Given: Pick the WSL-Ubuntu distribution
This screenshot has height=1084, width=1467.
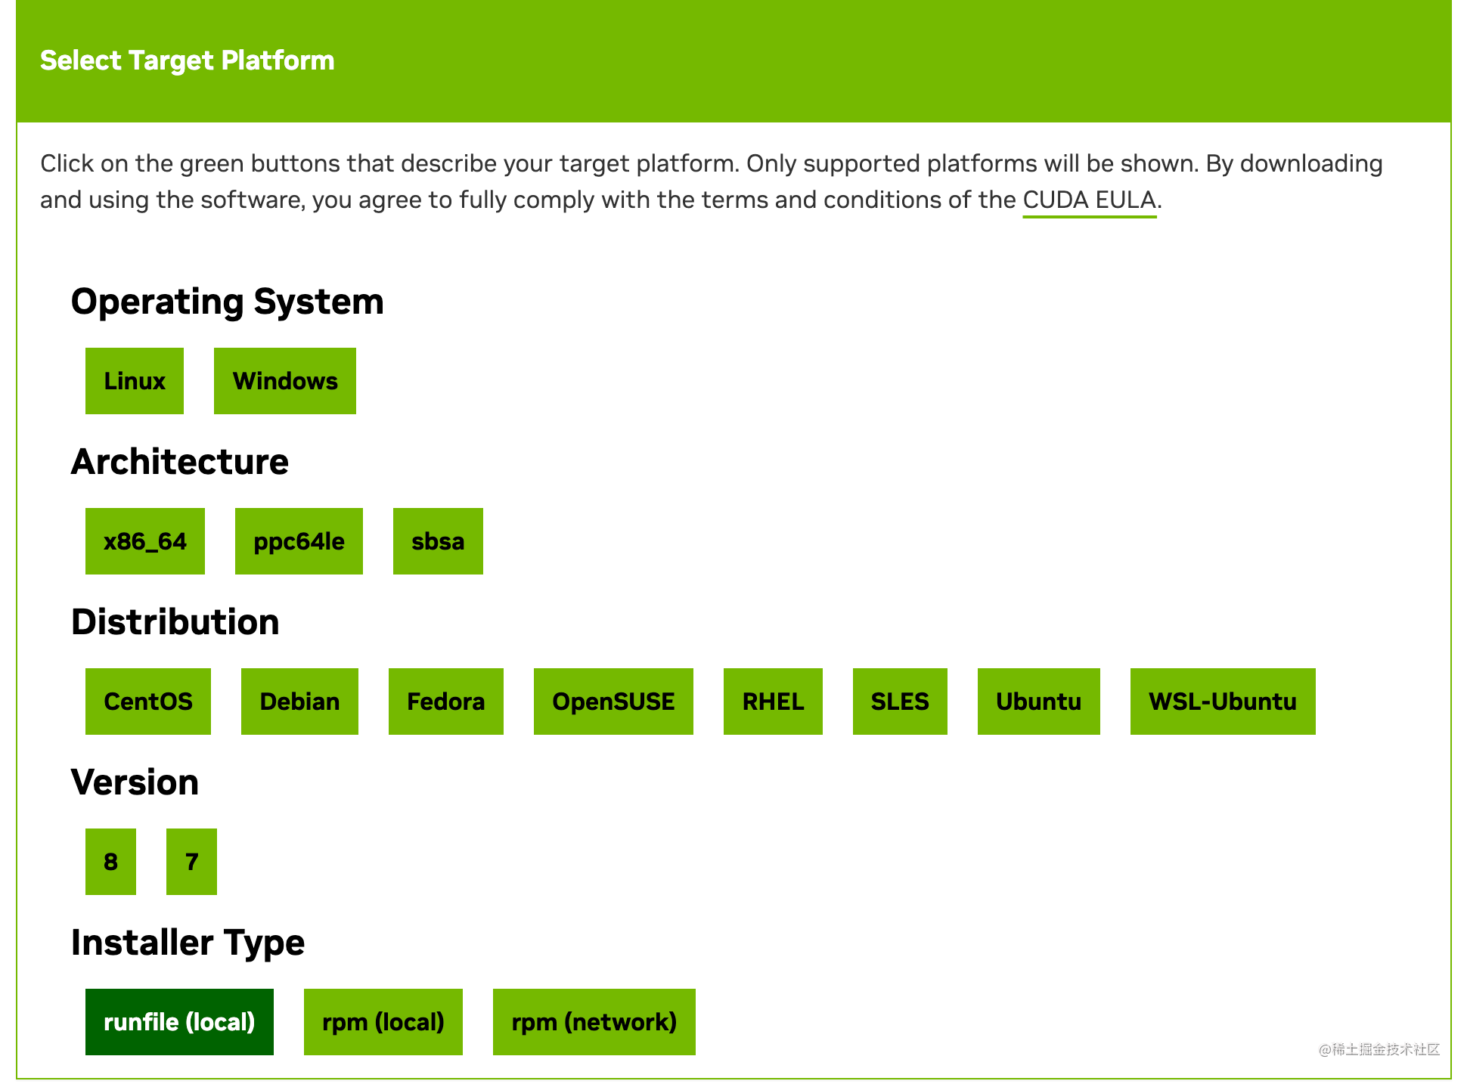Looking at the screenshot, I should [1223, 702].
